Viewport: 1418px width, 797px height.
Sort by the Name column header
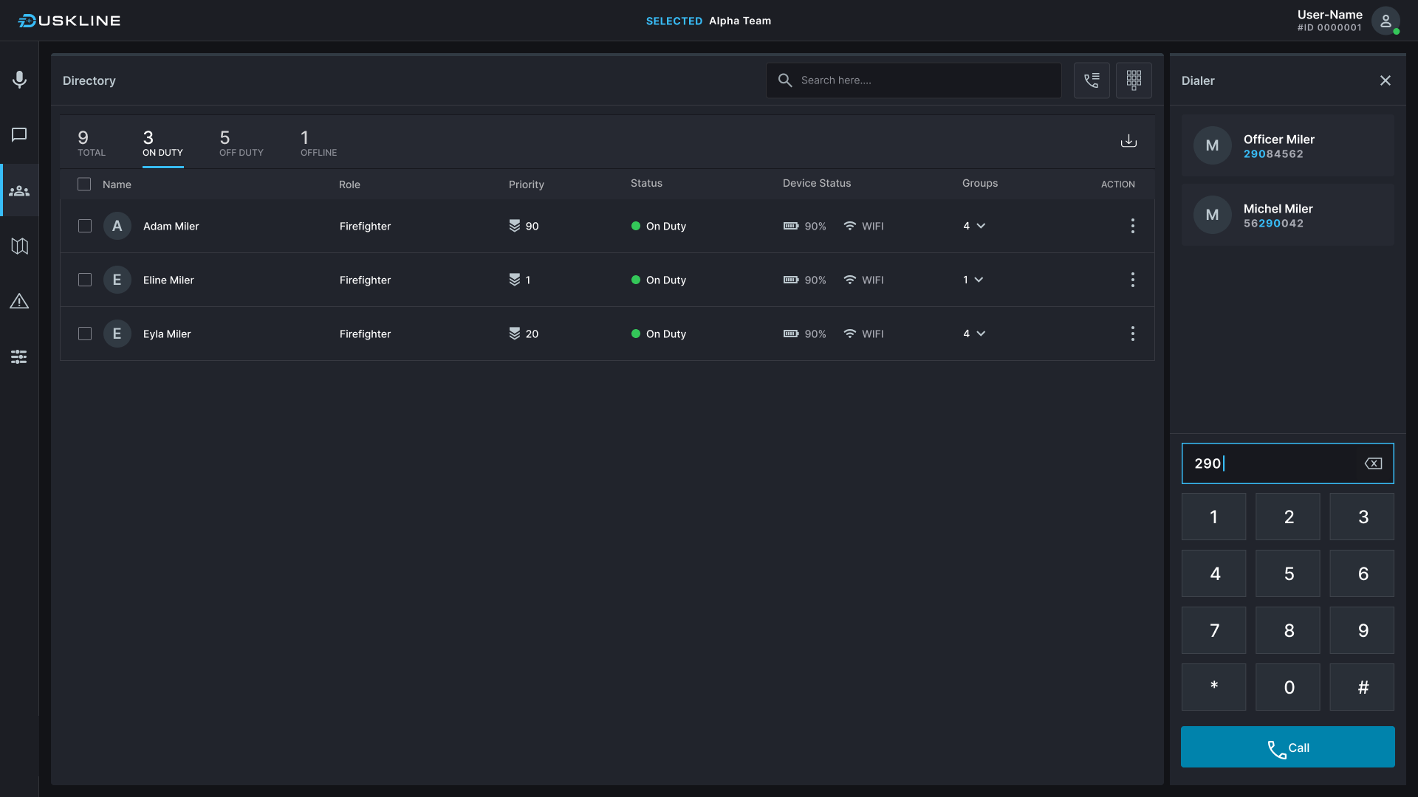point(117,184)
